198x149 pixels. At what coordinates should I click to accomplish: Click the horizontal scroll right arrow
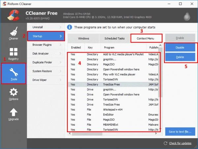[x=156, y=134]
